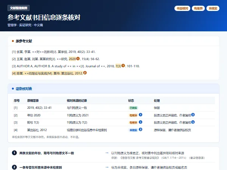The image size is (227, 170).
Task: Click row number [4] in table
Action: pyautogui.click(x=16, y=130)
